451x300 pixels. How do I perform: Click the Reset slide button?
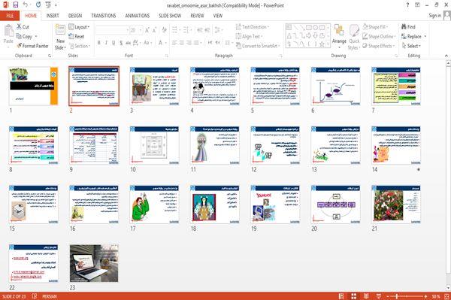[x=77, y=36]
